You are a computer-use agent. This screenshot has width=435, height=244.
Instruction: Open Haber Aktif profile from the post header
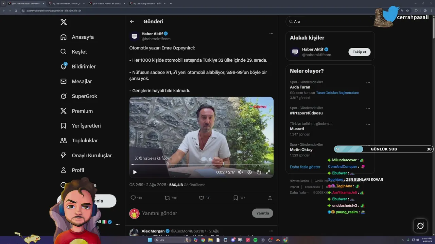(x=152, y=34)
